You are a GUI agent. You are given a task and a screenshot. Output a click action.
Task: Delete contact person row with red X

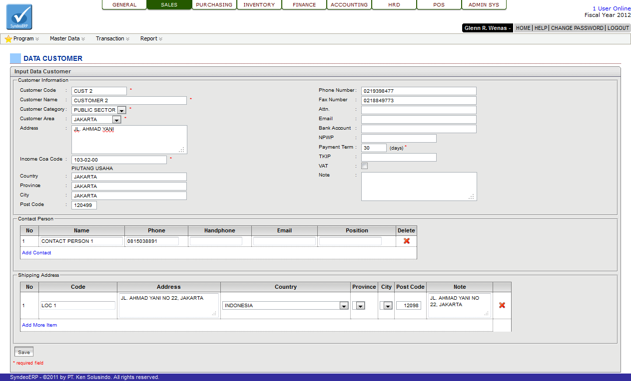pos(406,241)
